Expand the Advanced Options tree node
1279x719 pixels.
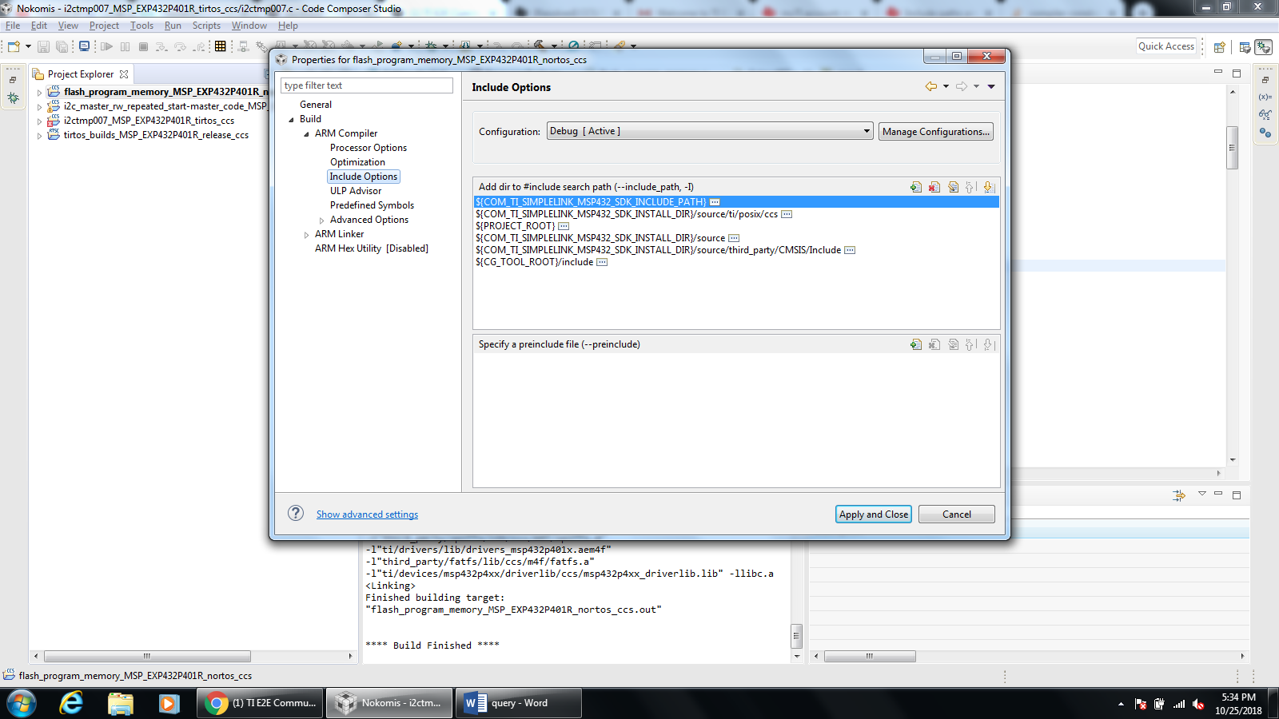(x=321, y=220)
